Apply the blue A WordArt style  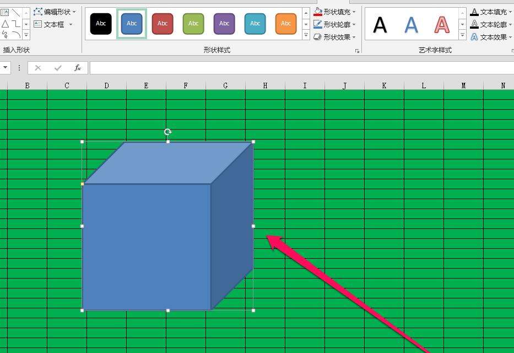[411, 25]
